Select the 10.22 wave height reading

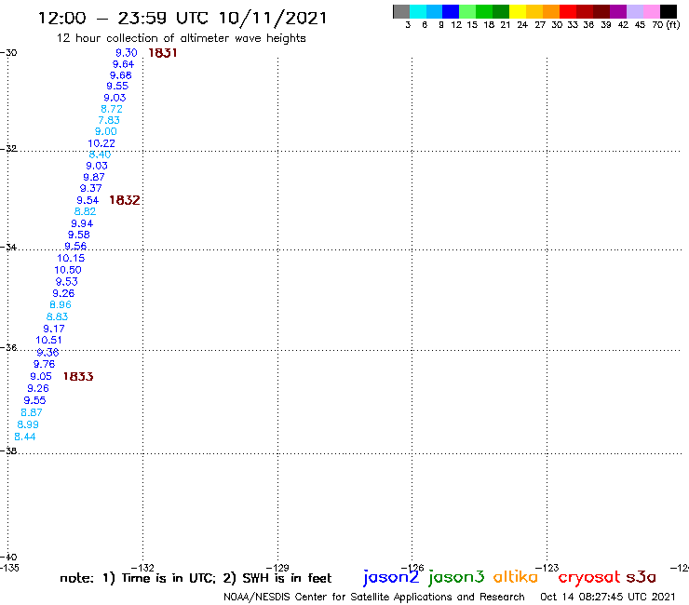pos(101,143)
